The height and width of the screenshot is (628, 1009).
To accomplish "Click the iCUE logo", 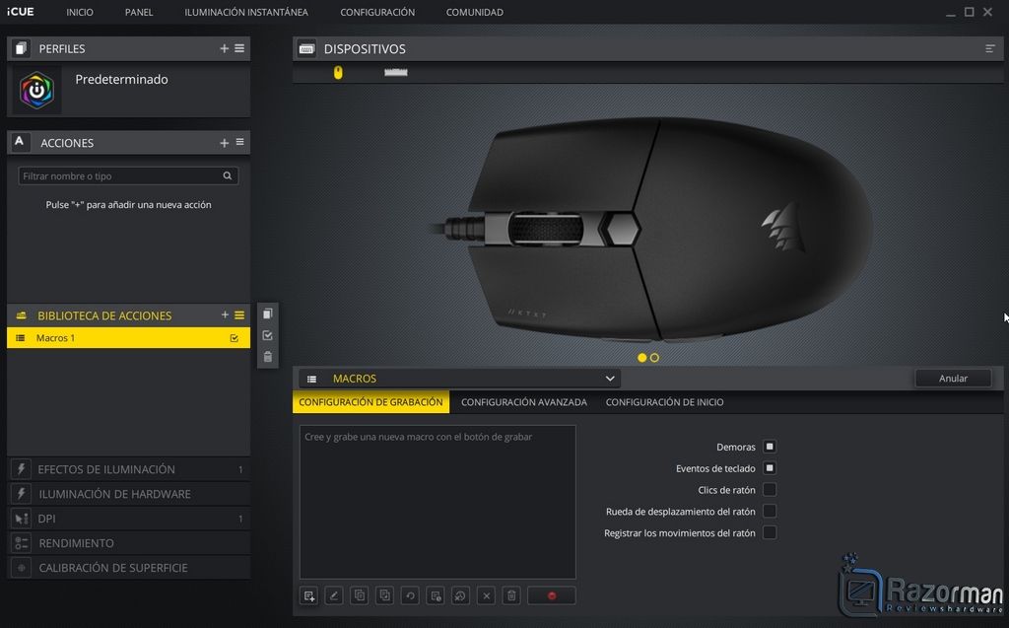I will pyautogui.click(x=21, y=12).
